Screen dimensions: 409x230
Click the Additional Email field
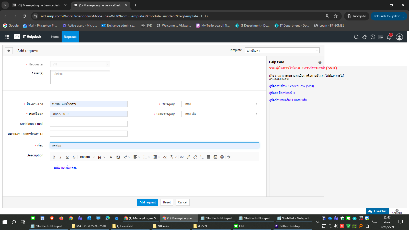89,124
